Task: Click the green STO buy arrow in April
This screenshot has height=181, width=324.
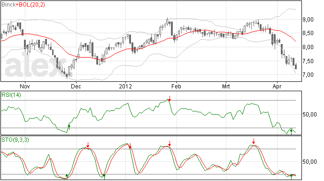Action: pos(291,177)
